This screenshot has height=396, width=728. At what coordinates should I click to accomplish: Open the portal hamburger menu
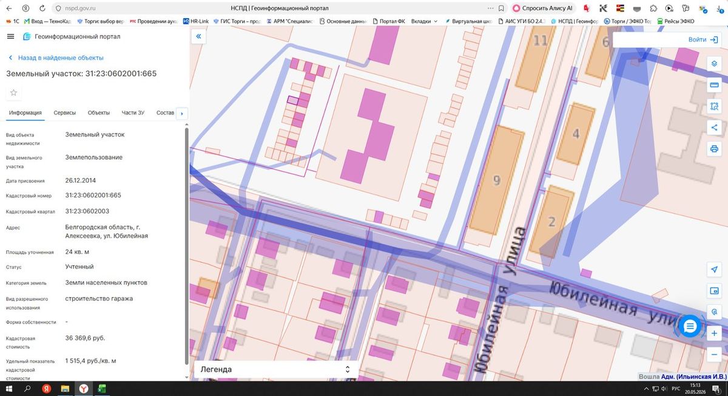(x=10, y=36)
